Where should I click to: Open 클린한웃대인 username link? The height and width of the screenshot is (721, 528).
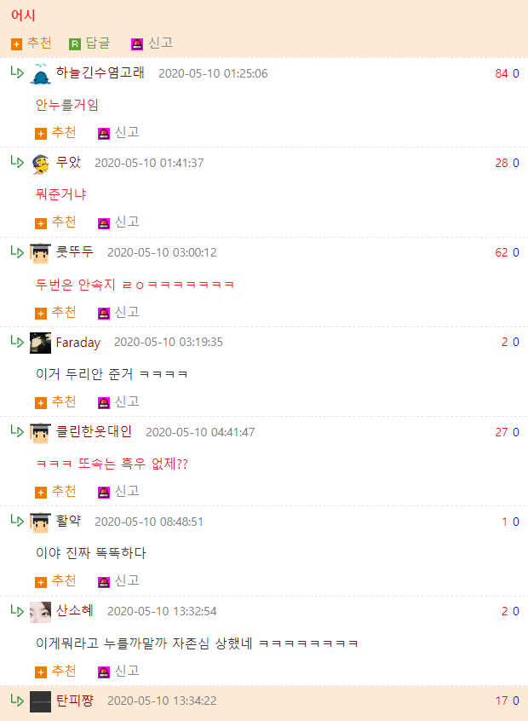tap(94, 432)
